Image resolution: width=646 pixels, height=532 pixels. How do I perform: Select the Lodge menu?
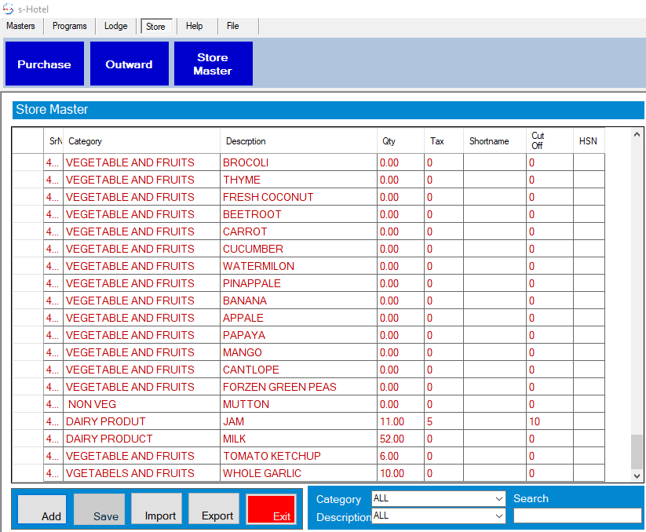pos(115,26)
